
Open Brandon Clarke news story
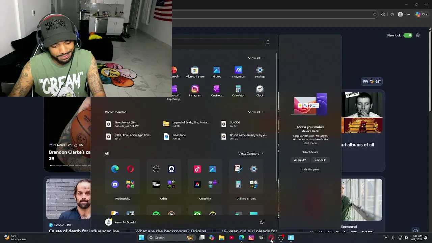(x=70, y=155)
